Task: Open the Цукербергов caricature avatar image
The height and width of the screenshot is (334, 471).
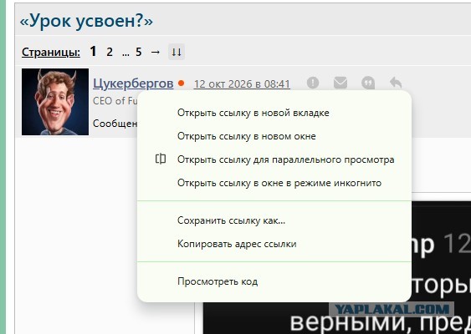Action: click(55, 102)
